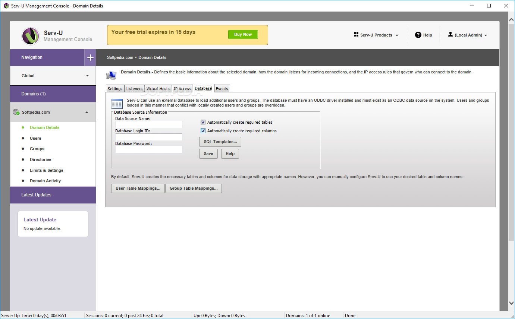Click the scrollbar down arrow

(x=512, y=303)
